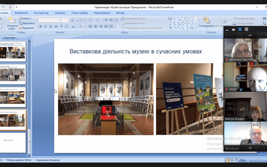
Task: Open the Структура outline pane tab
Action: 9,37
